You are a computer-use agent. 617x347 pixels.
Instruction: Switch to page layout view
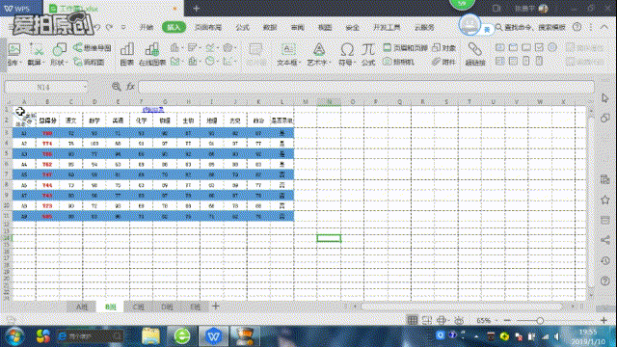(x=427, y=321)
